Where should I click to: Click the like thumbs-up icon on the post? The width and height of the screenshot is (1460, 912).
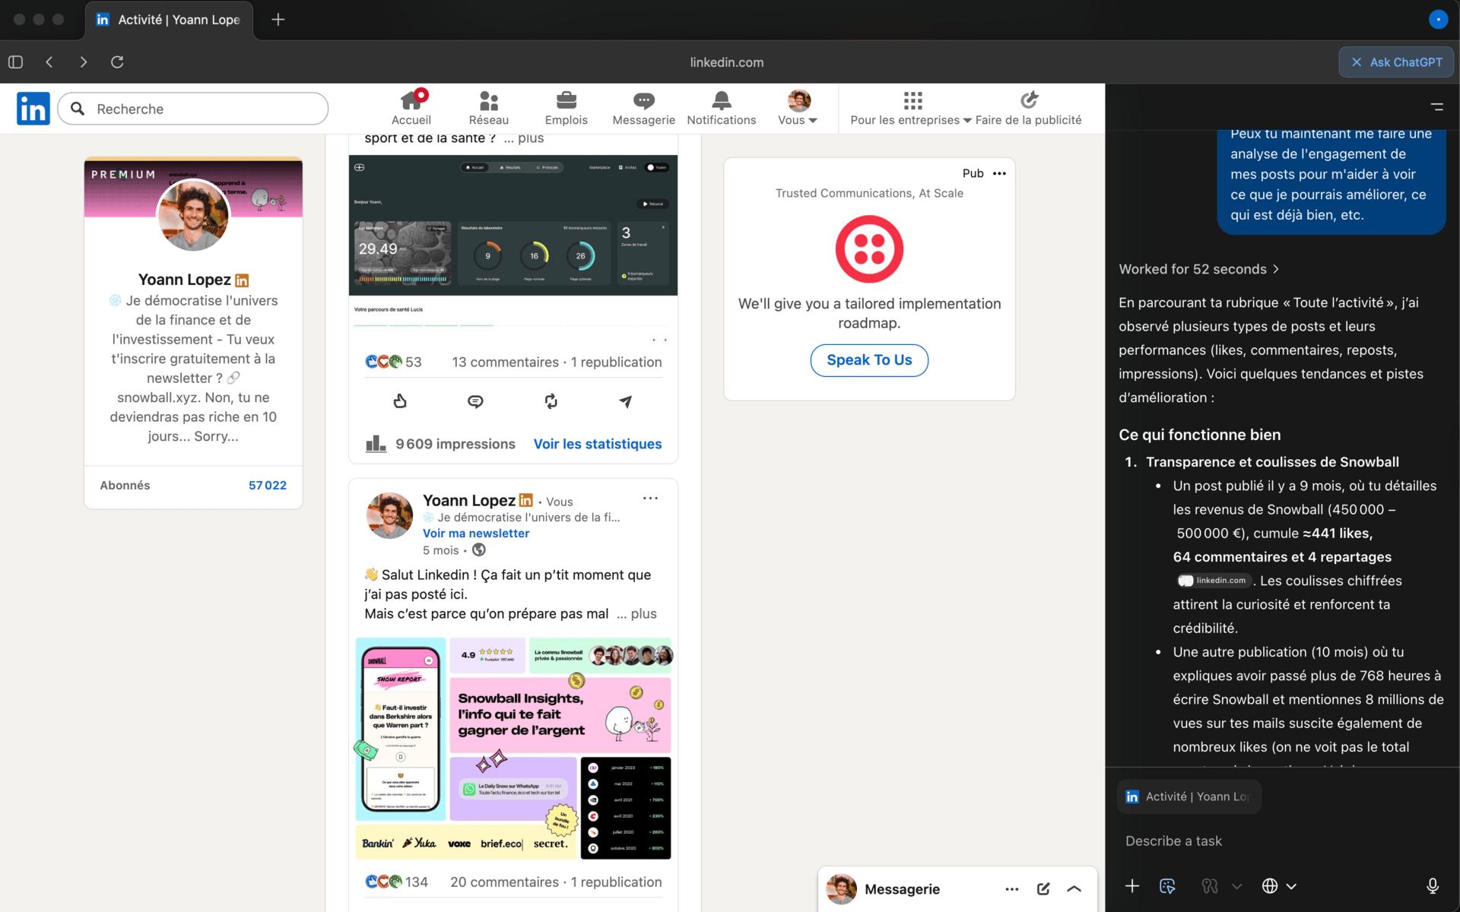[400, 401]
